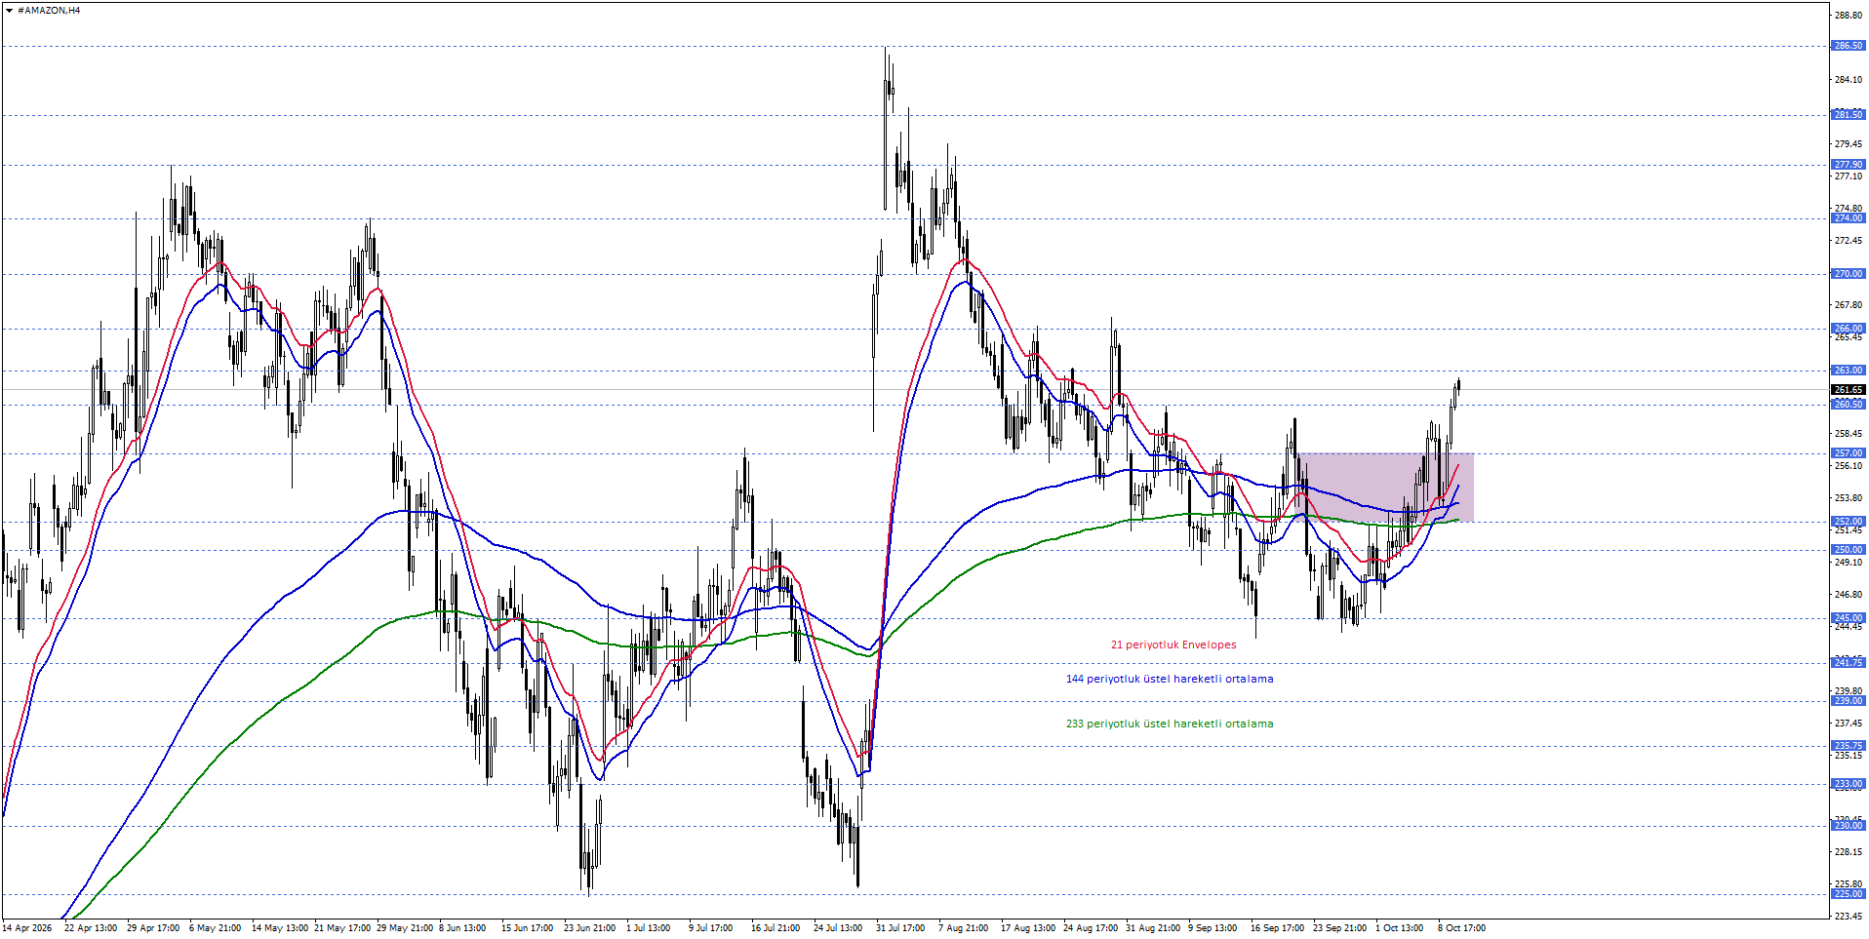
Task: Click the 286.50 horizontal level label
Action: (1849, 46)
